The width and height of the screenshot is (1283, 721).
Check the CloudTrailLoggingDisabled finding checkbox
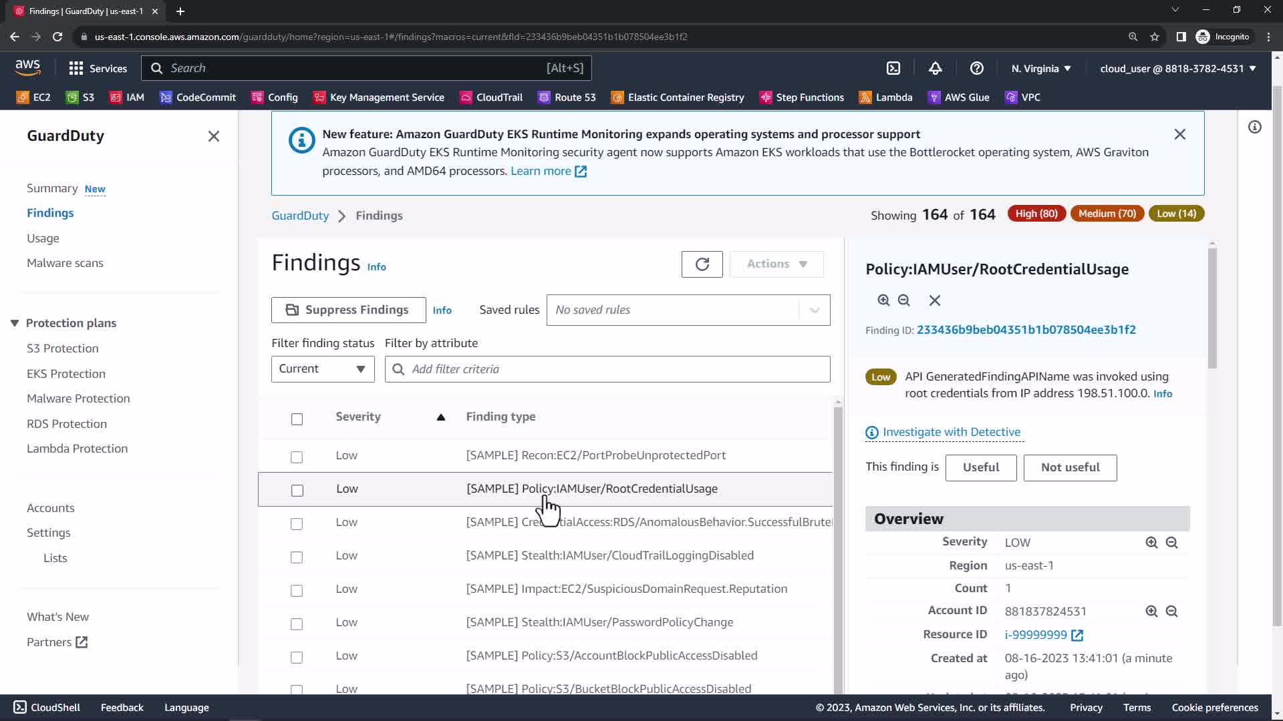(x=297, y=557)
